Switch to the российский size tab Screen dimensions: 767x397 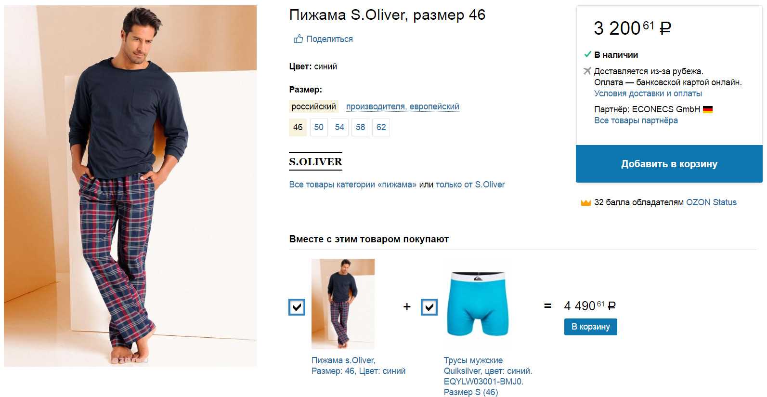(x=313, y=106)
